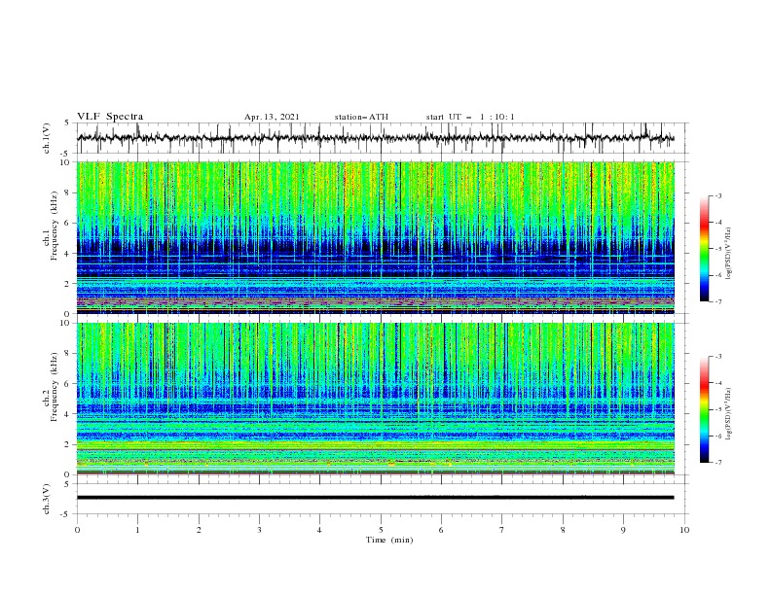Click time axis tick label "3"
This screenshot has height=595, width=771.
pyautogui.click(x=259, y=530)
